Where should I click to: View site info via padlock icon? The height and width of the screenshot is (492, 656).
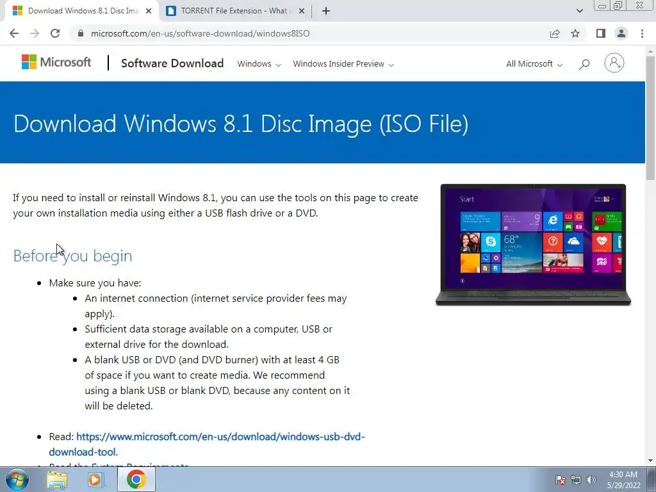click(81, 33)
